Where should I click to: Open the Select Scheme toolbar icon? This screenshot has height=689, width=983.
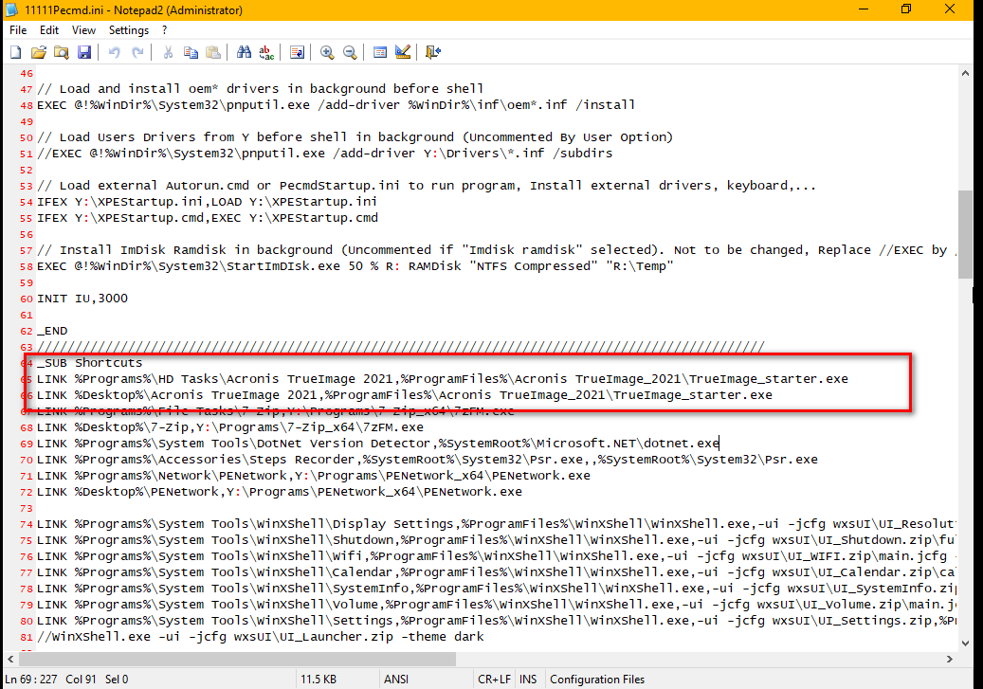[x=380, y=53]
